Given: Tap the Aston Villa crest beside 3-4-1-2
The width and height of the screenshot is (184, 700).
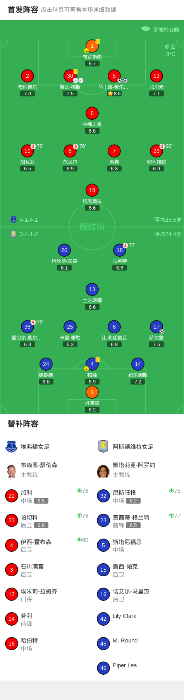Looking at the screenshot, I should 14,234.
